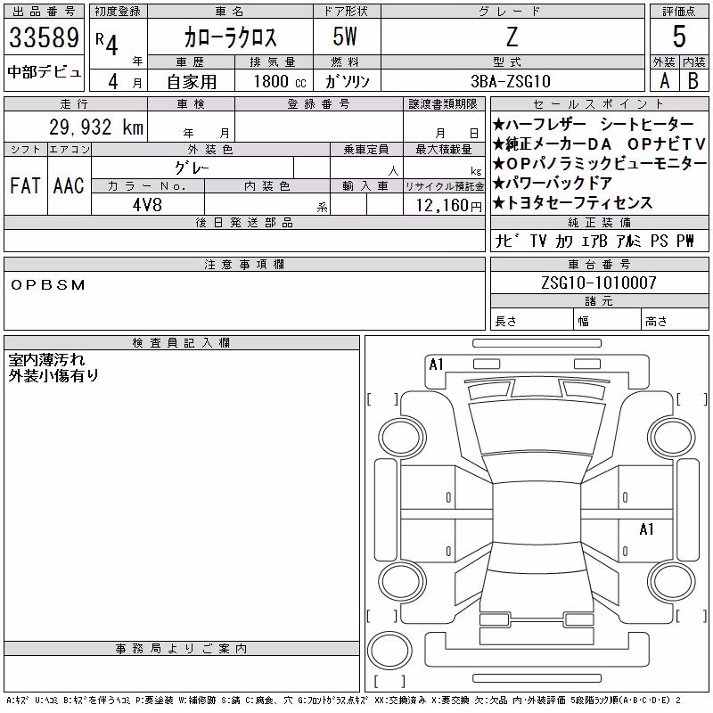This screenshot has height=713, width=713.
Task: Click the hood panel in diagram
Action: click(x=537, y=428)
